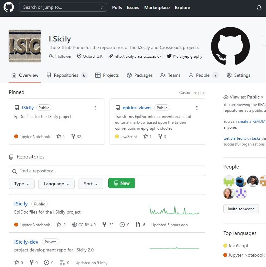Click the Customize pins link
Screen dimensions: 266x267
click(192, 93)
